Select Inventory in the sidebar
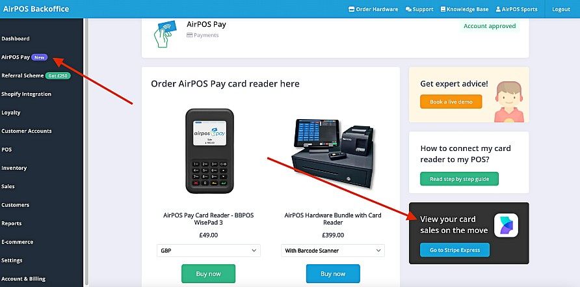The width and height of the screenshot is (580, 287). (x=14, y=168)
